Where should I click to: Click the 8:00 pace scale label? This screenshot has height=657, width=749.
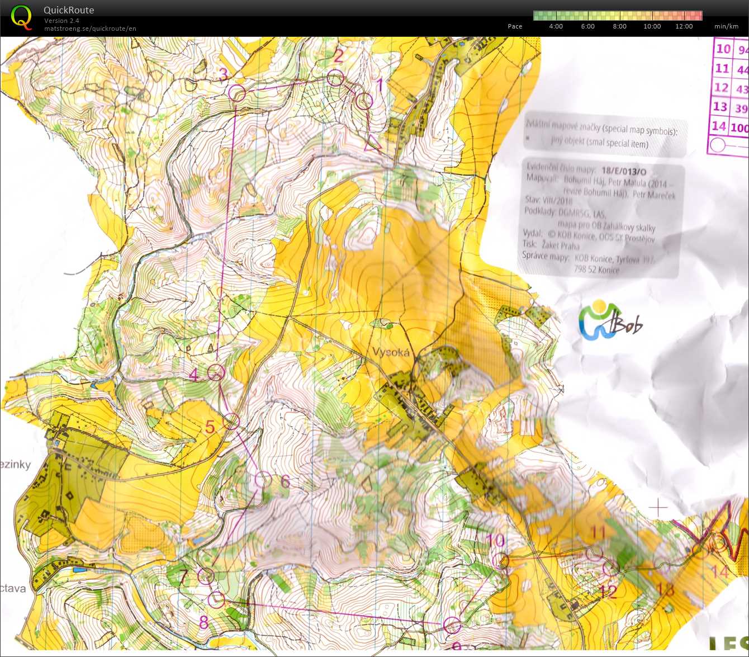[x=619, y=26]
